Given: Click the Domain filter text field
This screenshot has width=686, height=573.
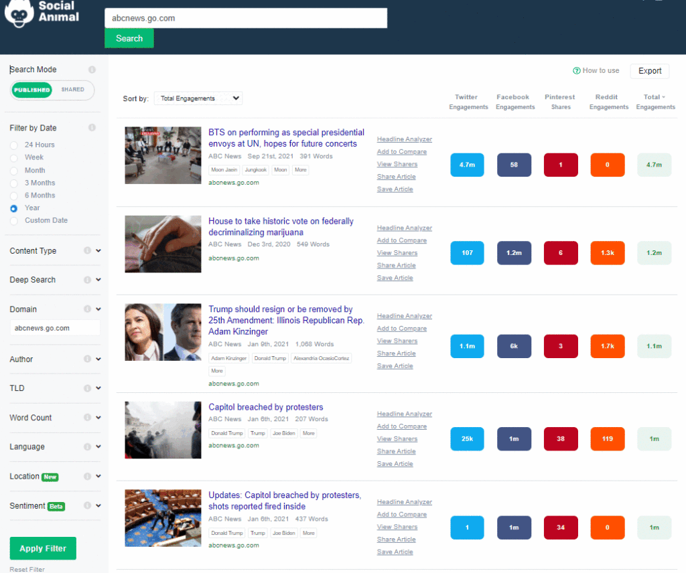Looking at the screenshot, I should pos(55,328).
